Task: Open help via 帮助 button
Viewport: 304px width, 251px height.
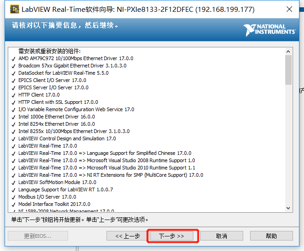Action: [x=271, y=236]
